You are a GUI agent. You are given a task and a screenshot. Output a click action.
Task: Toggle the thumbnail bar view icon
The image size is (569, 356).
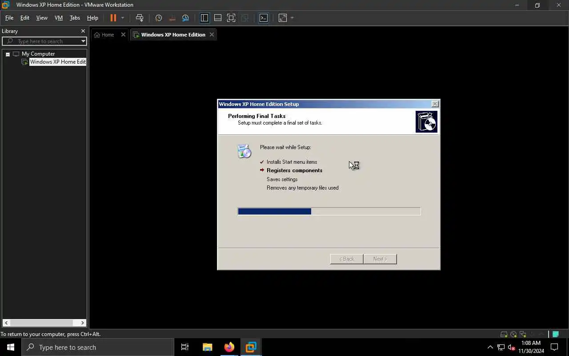(x=218, y=18)
